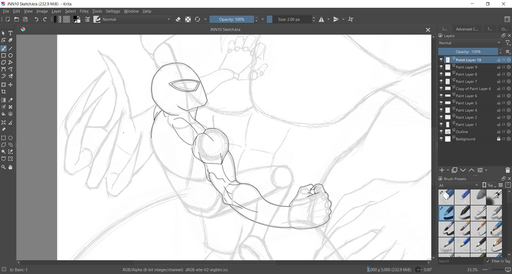
Task: Open the Help menu
Action: tap(147, 11)
